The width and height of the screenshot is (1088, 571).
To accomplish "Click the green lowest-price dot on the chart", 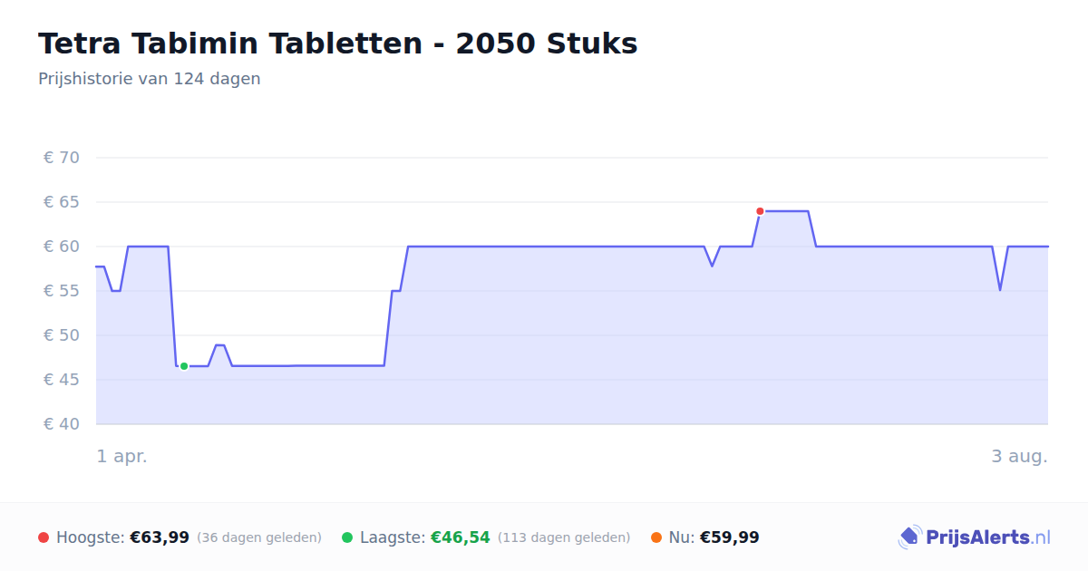I will click(x=184, y=366).
